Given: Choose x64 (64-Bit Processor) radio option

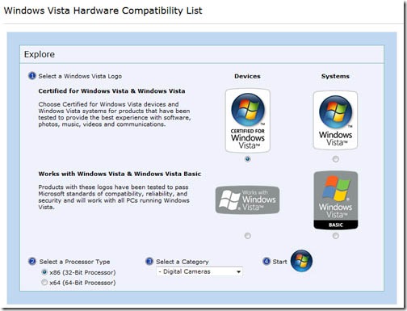Looking at the screenshot, I should pos(44,283).
